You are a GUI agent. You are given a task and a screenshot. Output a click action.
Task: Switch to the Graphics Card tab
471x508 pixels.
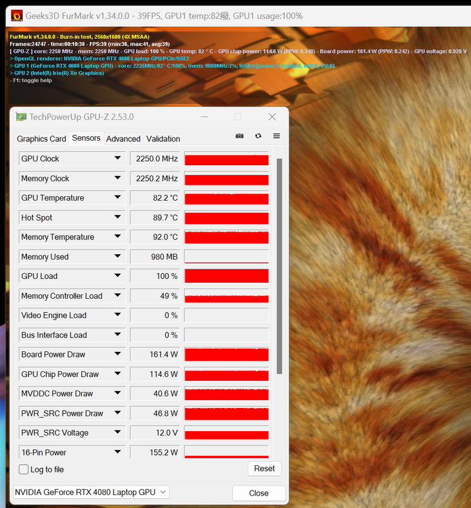pyautogui.click(x=41, y=139)
